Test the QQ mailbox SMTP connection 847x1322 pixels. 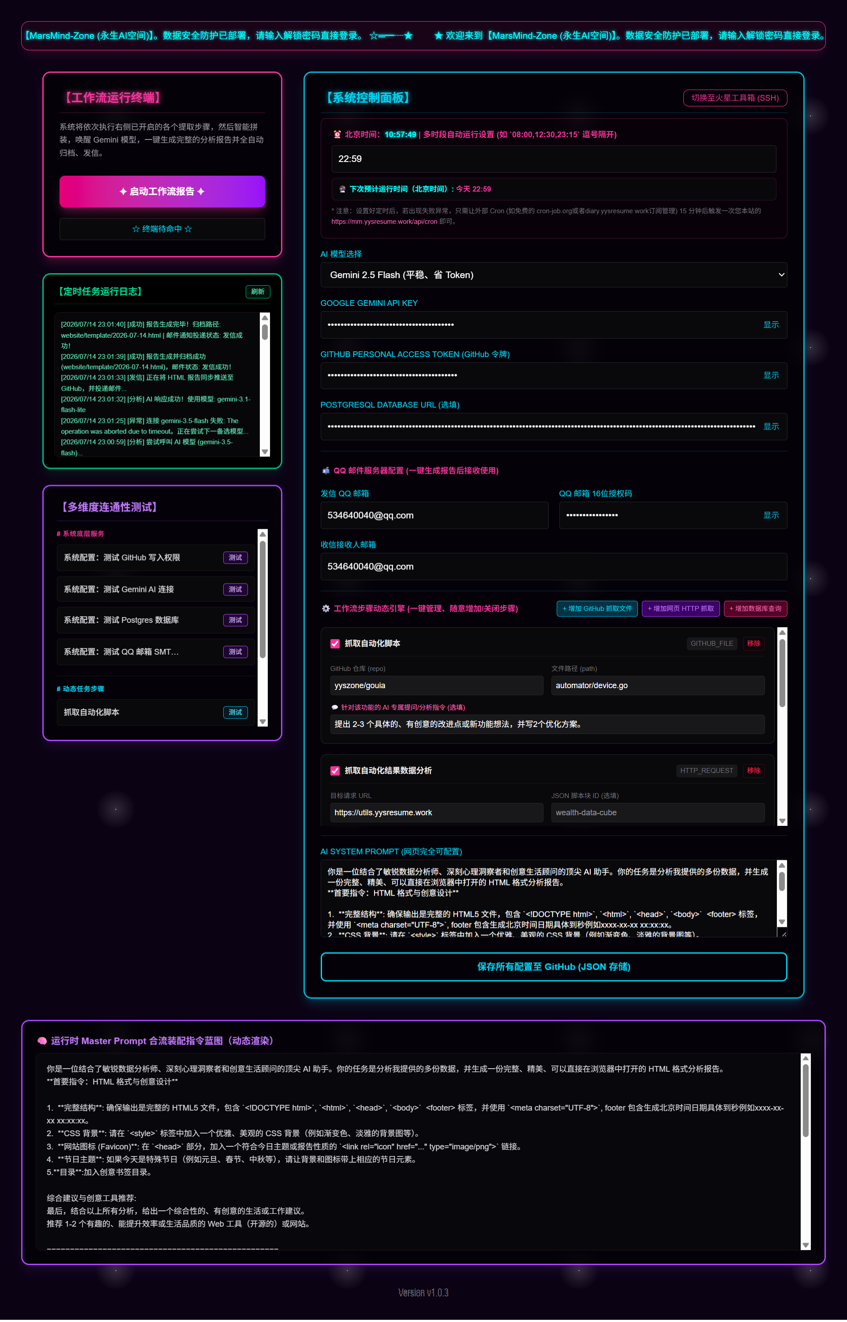coord(236,653)
